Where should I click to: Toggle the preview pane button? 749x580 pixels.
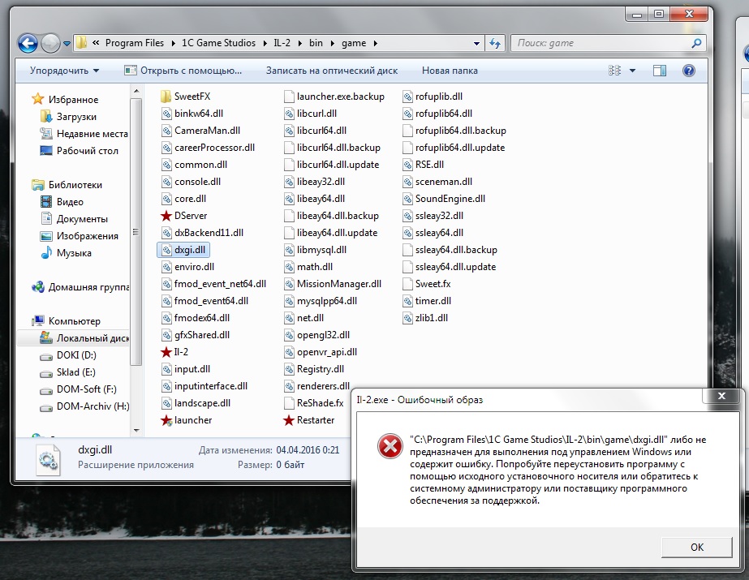660,71
